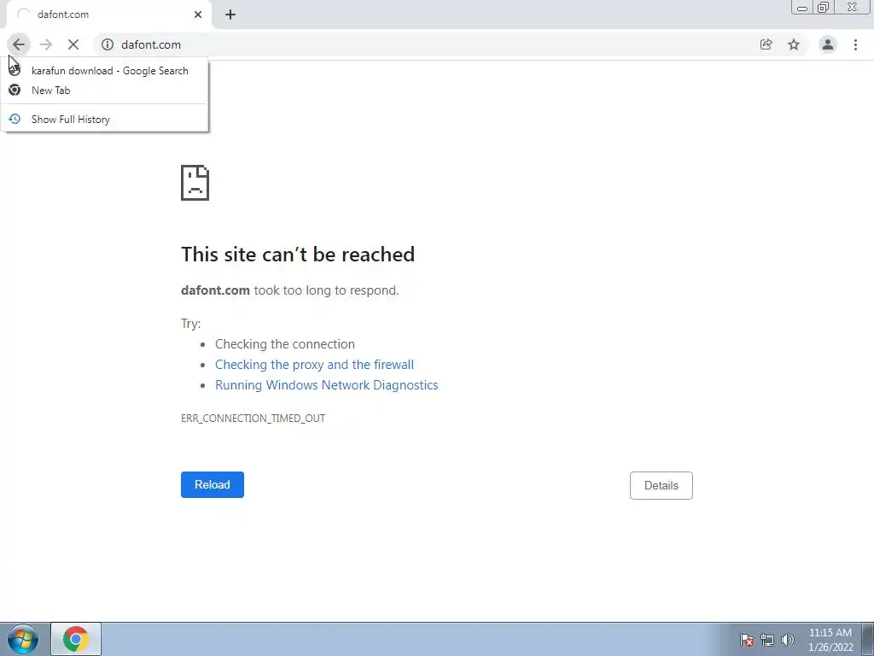Click the site information icon in address bar
Viewport: 874px width, 656px height.
click(108, 44)
